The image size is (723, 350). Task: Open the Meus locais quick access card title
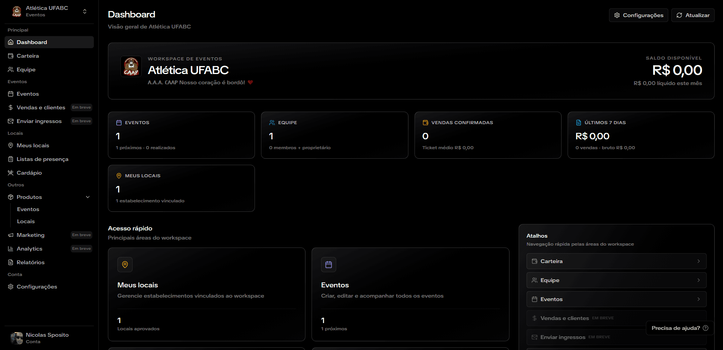coord(138,285)
